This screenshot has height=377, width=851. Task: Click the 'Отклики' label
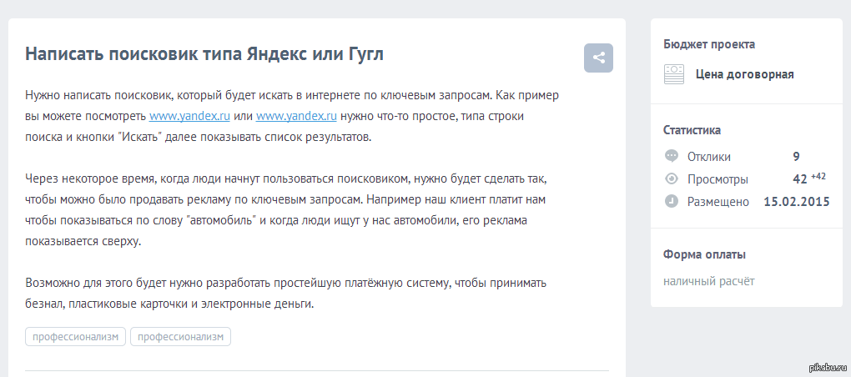tap(709, 157)
